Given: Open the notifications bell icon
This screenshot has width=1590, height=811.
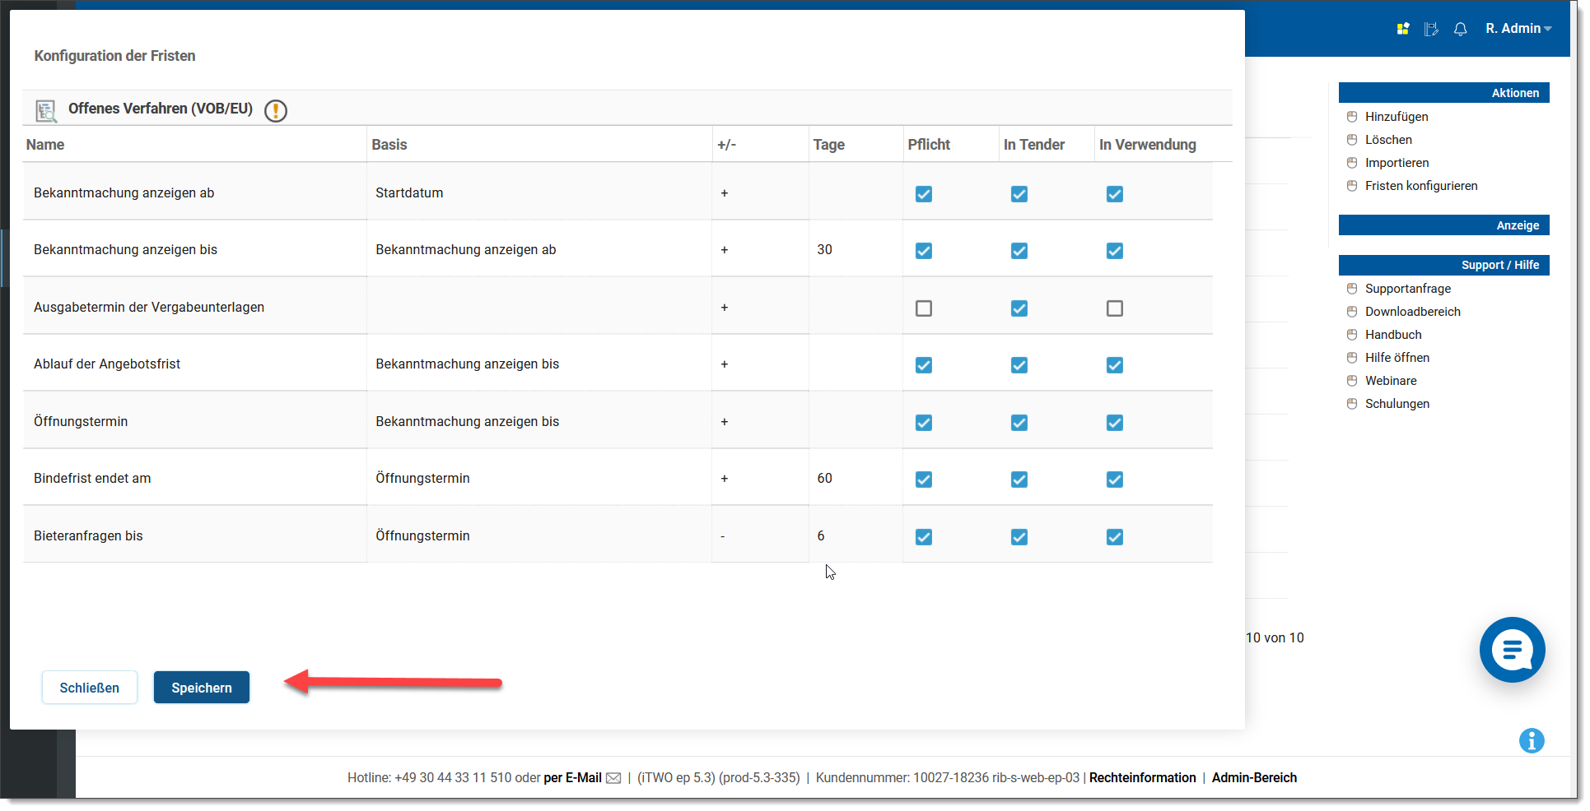Looking at the screenshot, I should click(1460, 29).
